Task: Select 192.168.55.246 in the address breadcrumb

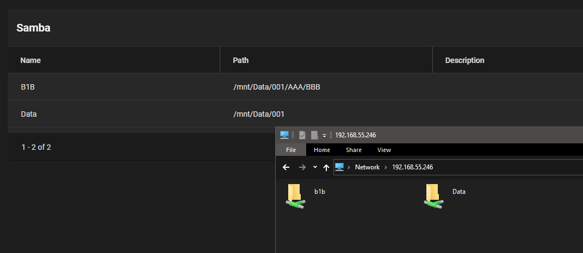Action: [413, 167]
